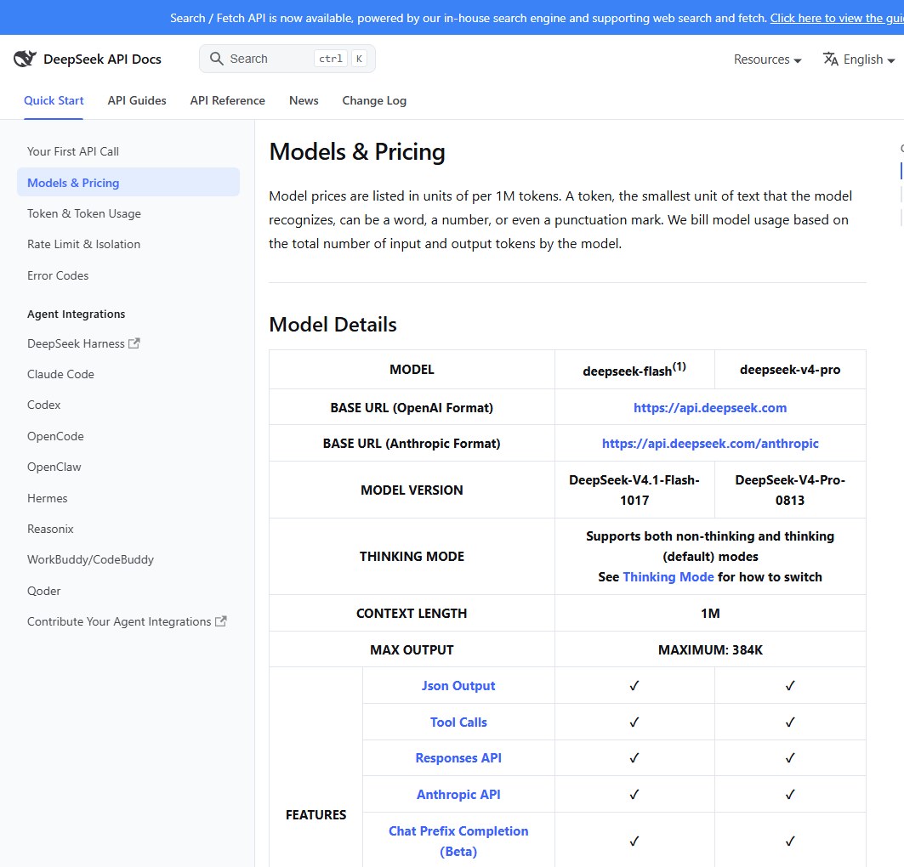The image size is (904, 867).
Task: Open the Qoder integration page
Action: (x=44, y=591)
